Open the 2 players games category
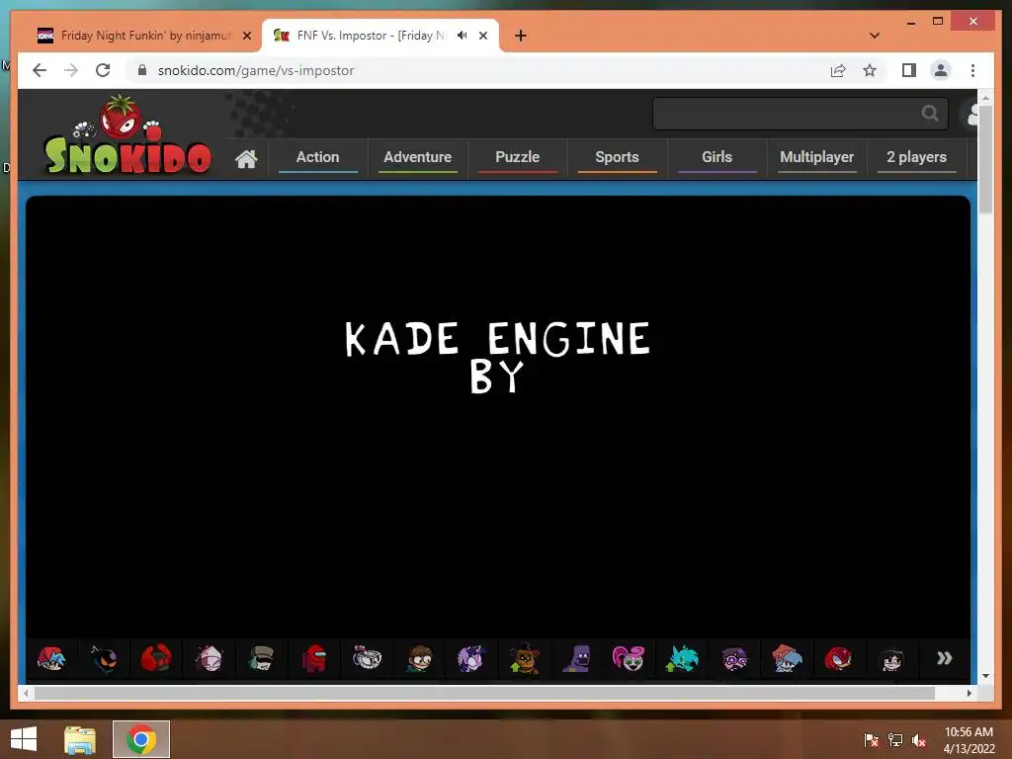Screen dimensions: 1012x759 coord(916,157)
